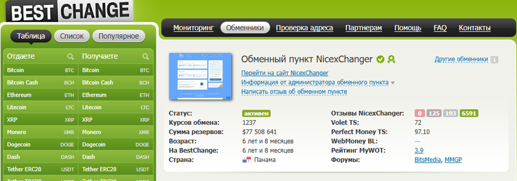Switch to the Популярное view
The height and width of the screenshot is (181, 517).
pos(118,36)
